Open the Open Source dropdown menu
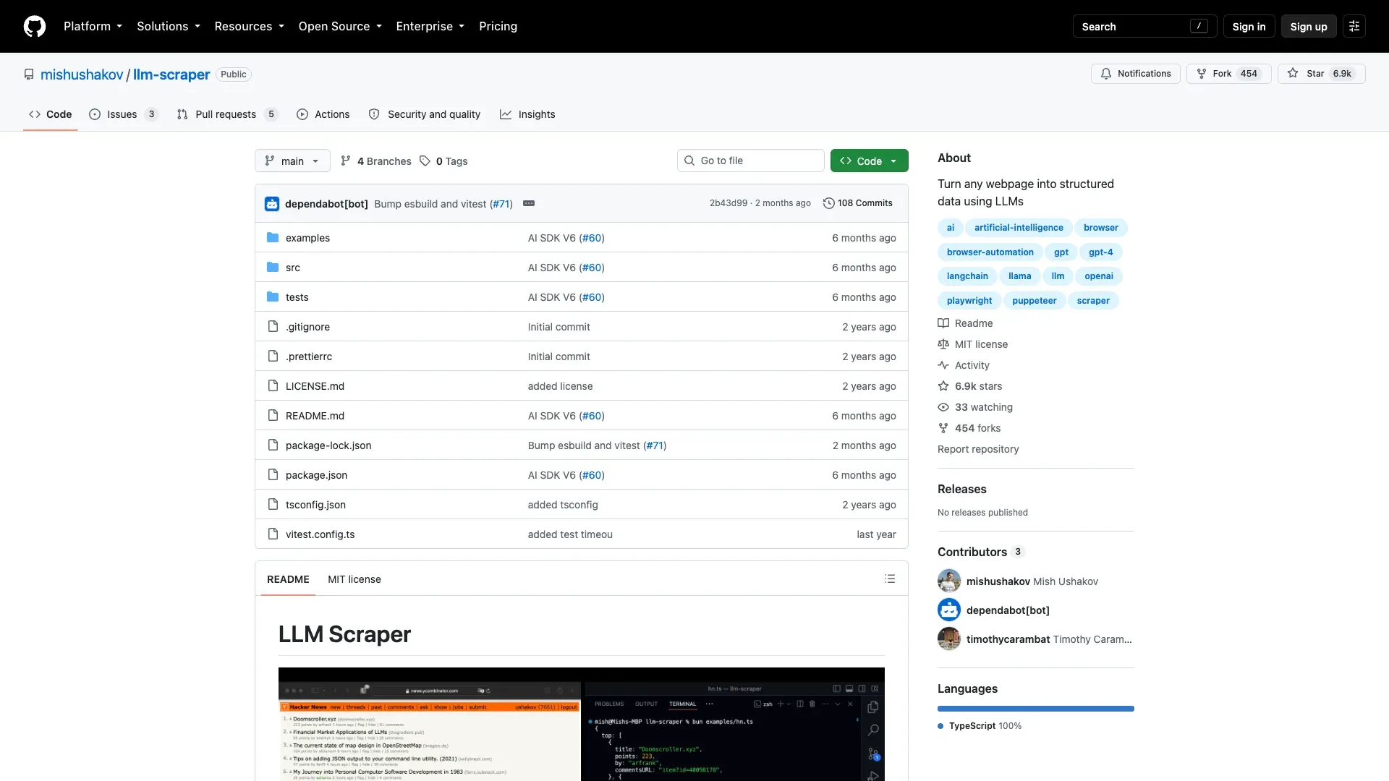 point(340,26)
